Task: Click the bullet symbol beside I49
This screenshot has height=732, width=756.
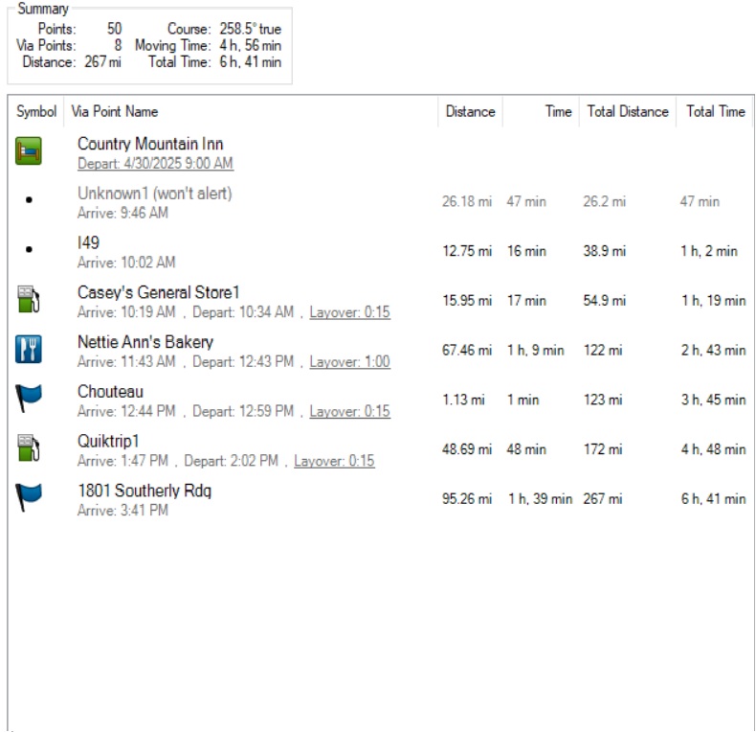Action: click(29, 250)
